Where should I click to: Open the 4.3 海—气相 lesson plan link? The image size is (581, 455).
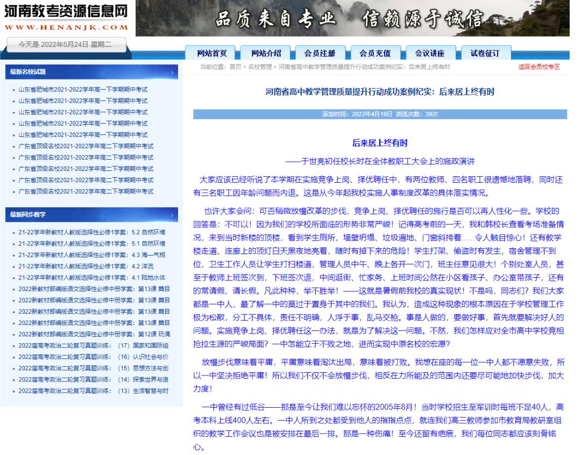point(92,255)
